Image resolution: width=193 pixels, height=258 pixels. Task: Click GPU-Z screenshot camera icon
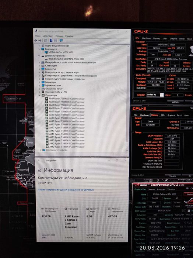(x=187, y=189)
